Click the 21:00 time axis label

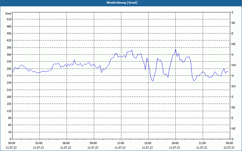coord(202,143)
